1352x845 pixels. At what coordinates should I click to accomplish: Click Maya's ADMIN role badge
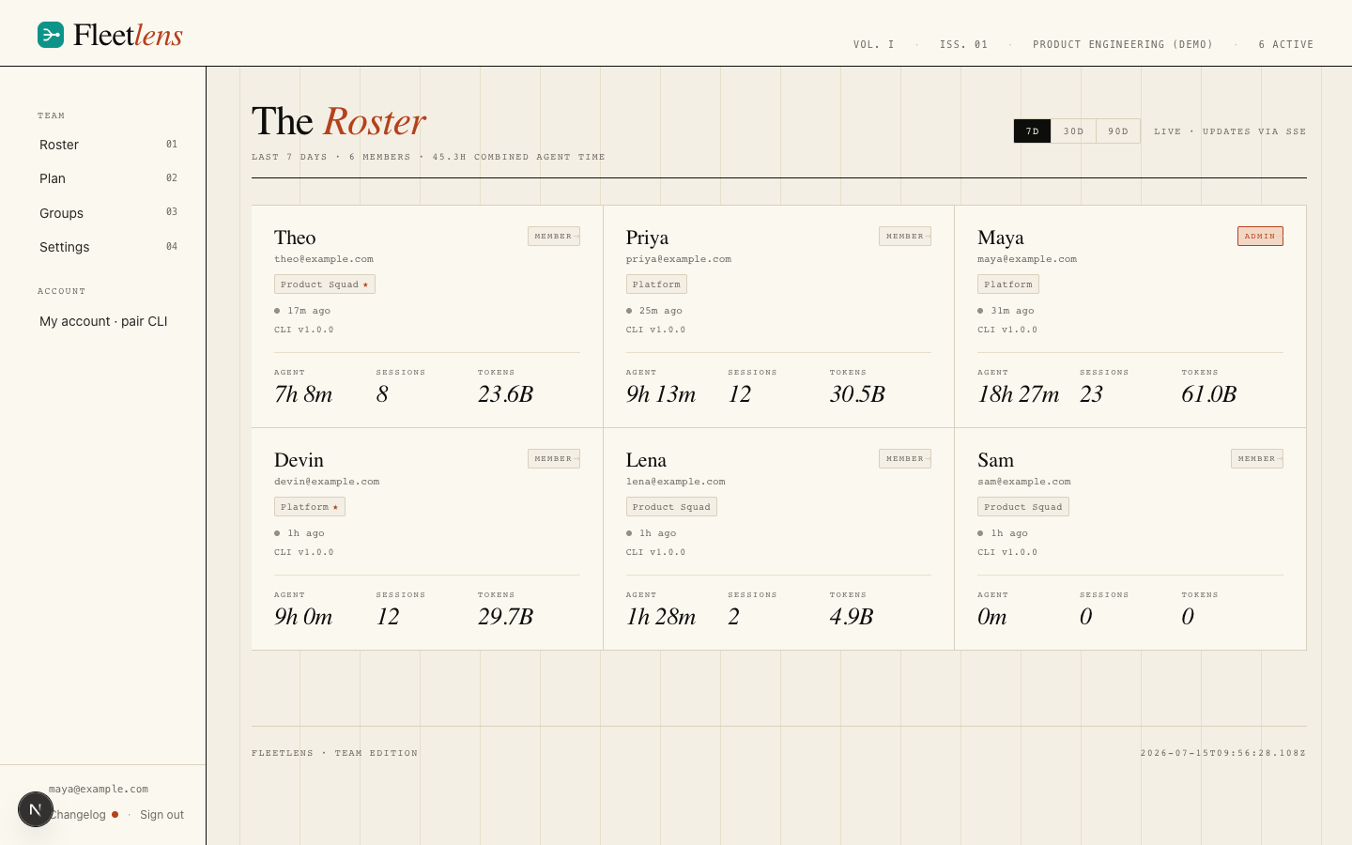point(1260,237)
